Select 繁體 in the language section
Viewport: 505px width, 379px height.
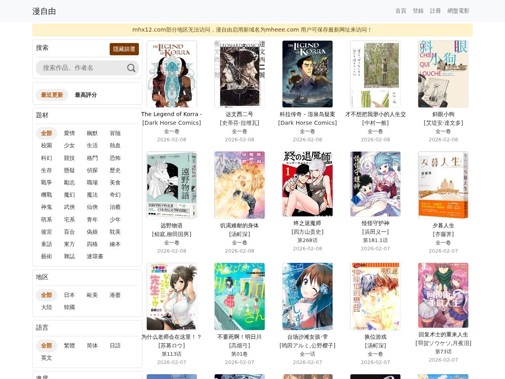click(x=69, y=345)
